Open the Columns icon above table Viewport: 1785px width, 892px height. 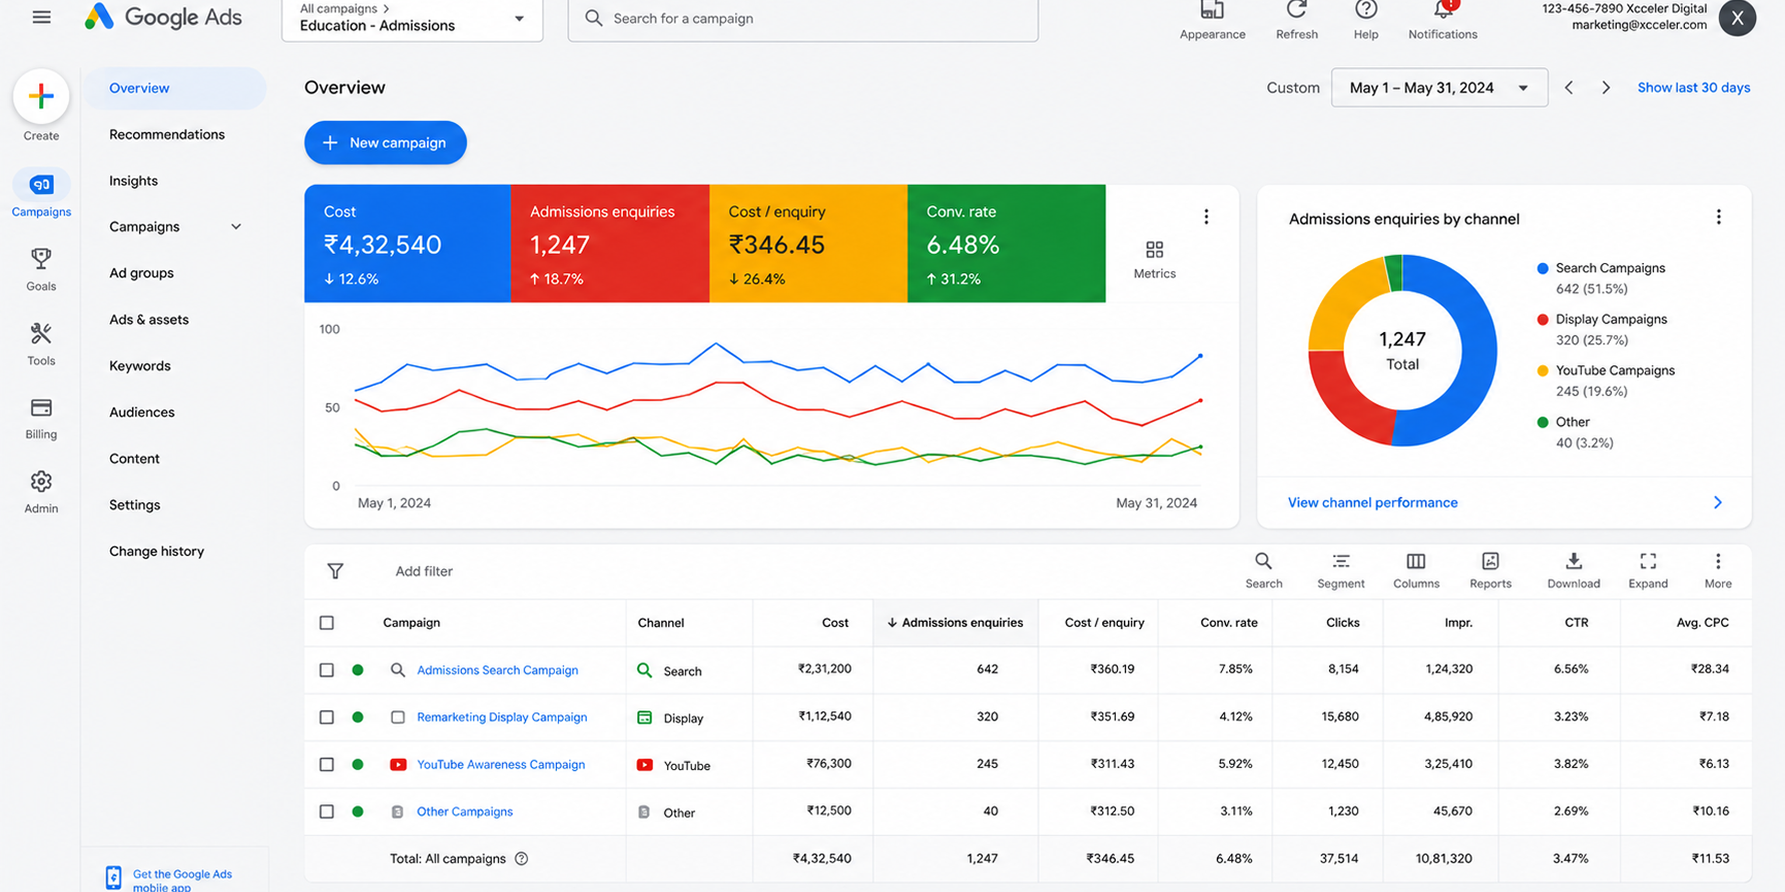[x=1416, y=561]
